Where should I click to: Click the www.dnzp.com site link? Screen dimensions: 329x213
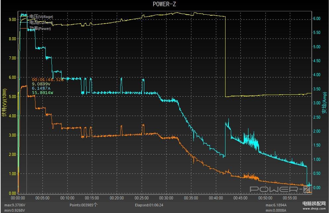(x=314, y=209)
